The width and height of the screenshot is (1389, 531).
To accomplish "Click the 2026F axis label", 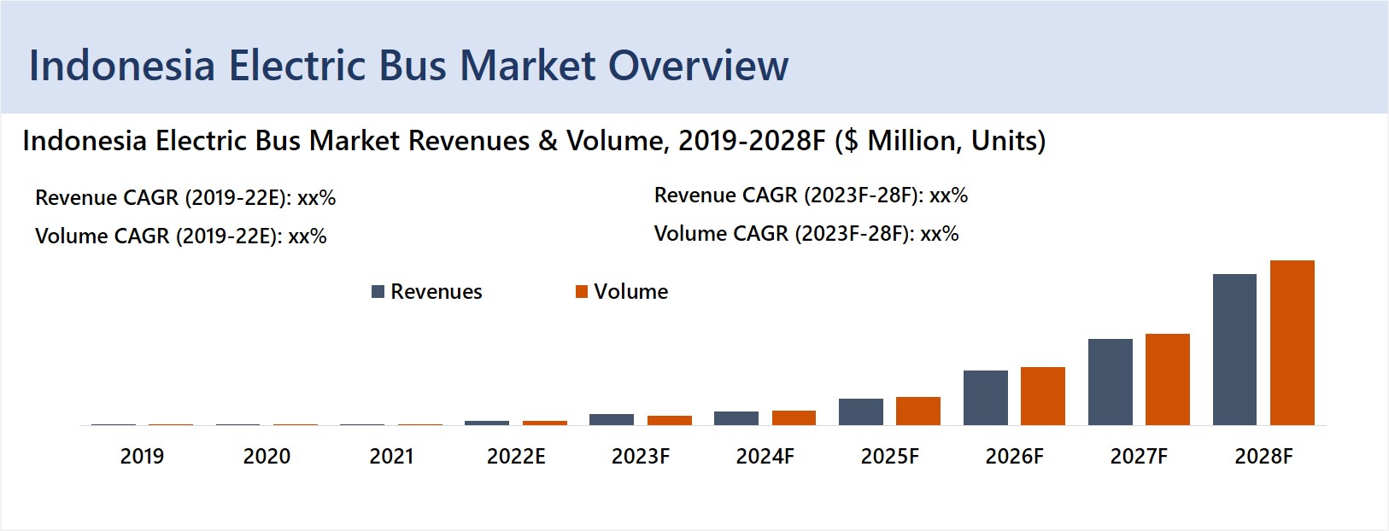I will tap(1015, 457).
